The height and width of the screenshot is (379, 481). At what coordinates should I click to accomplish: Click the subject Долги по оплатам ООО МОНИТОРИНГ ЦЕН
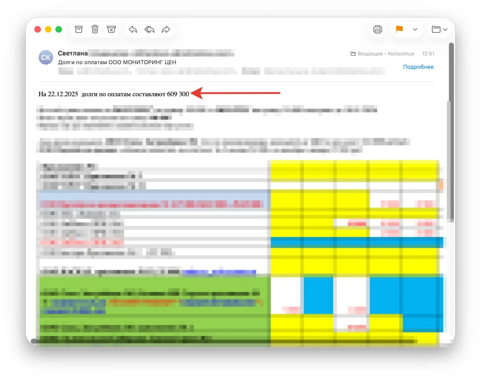click(117, 62)
